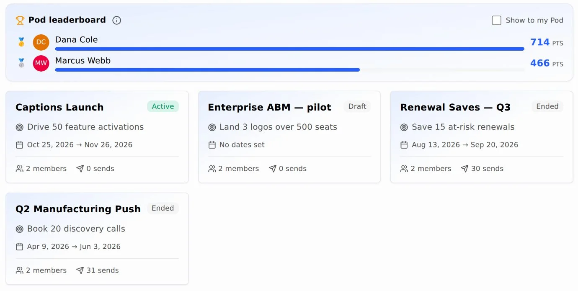Click the members icon in Renewal Saves card
Viewport: 578px width, 291px height.
[x=404, y=169]
